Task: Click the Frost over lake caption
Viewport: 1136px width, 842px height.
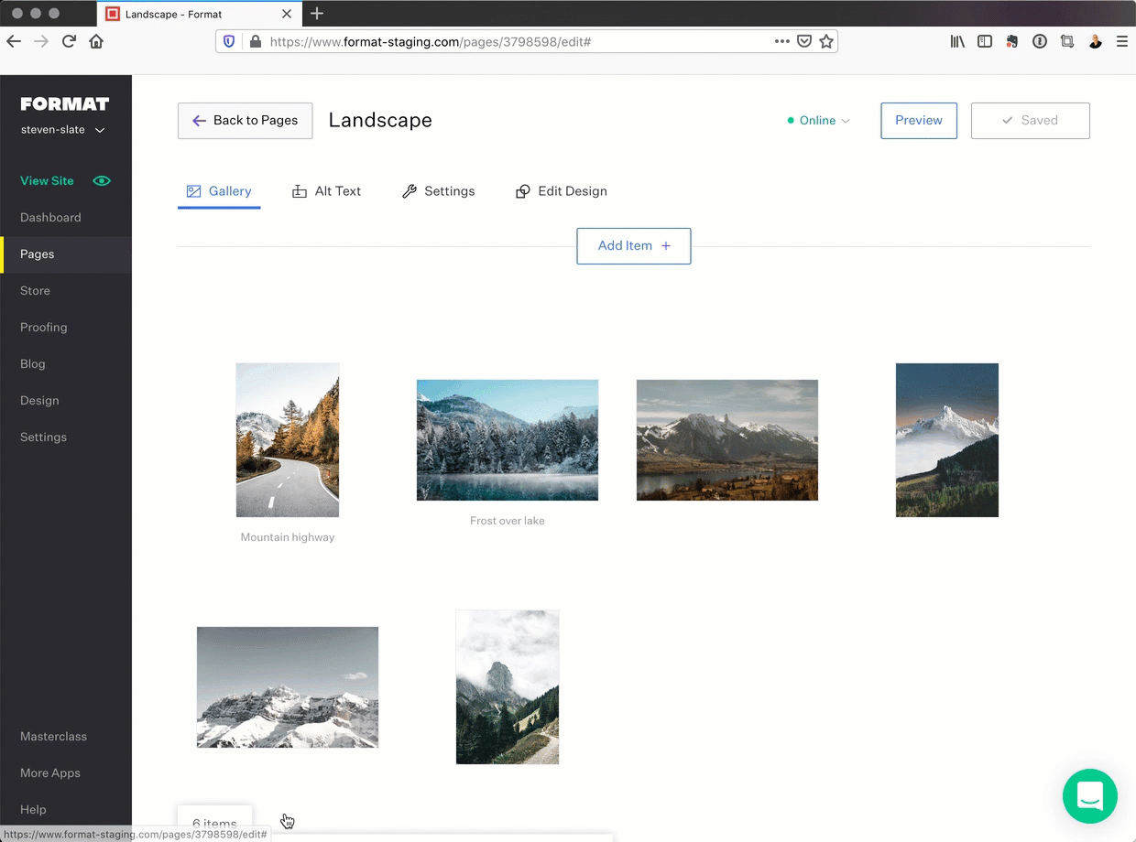Action: pyautogui.click(x=508, y=521)
